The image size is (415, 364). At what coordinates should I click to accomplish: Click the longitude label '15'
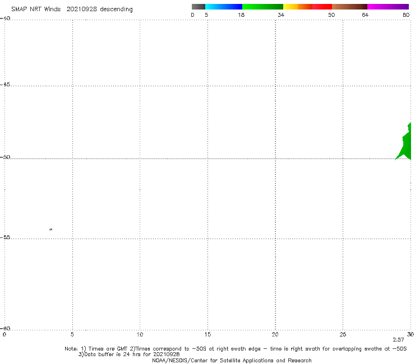tap(208, 334)
